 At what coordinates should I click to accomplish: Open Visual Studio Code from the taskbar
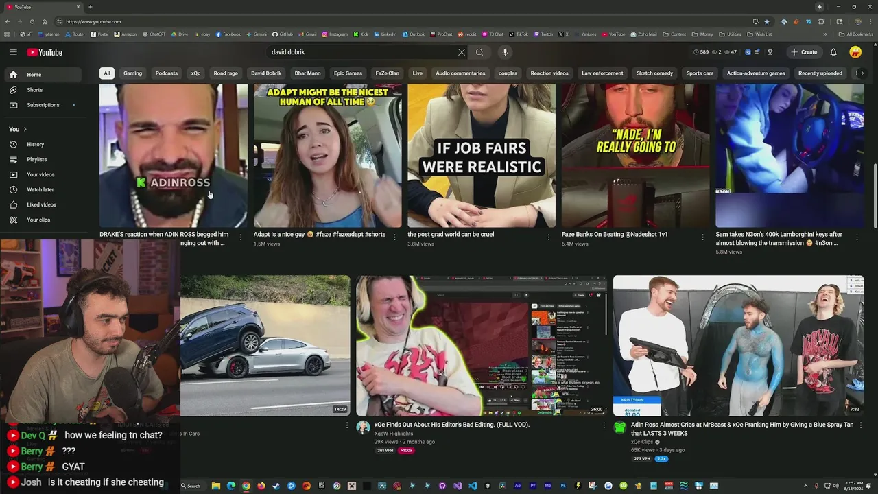(473, 486)
